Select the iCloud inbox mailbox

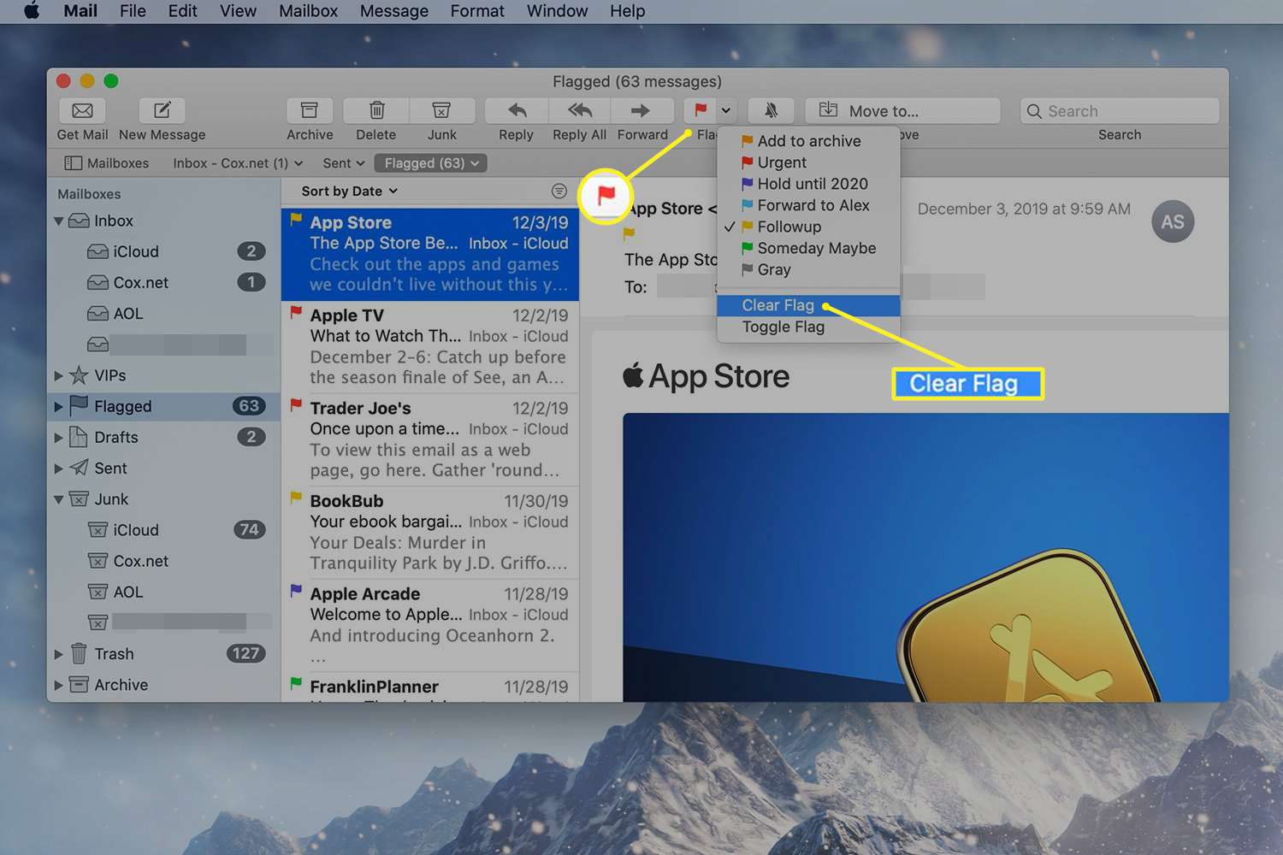tap(164, 251)
